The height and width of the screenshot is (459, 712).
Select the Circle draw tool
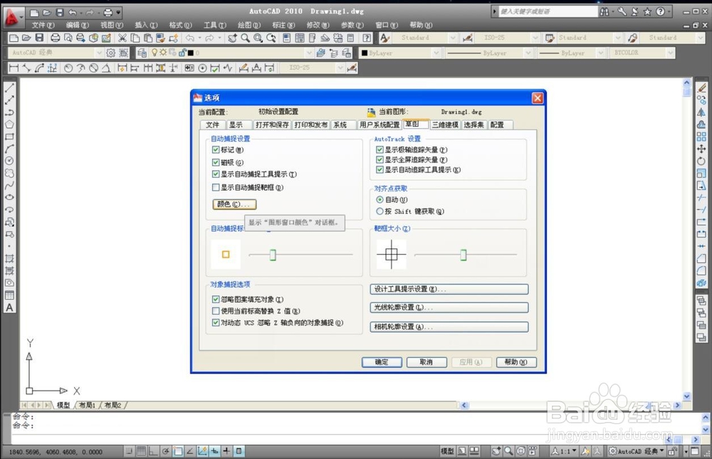coord(9,161)
